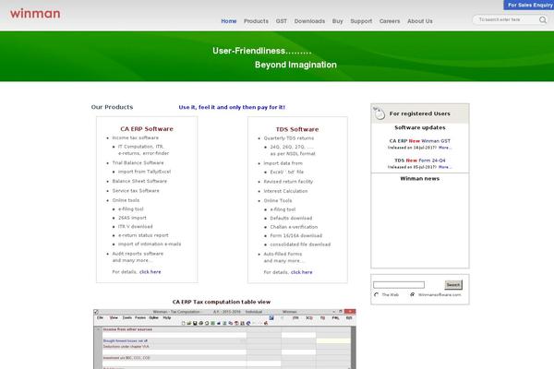Click 'Defaults download' list item
The image size is (554, 369).
pyautogui.click(x=291, y=219)
